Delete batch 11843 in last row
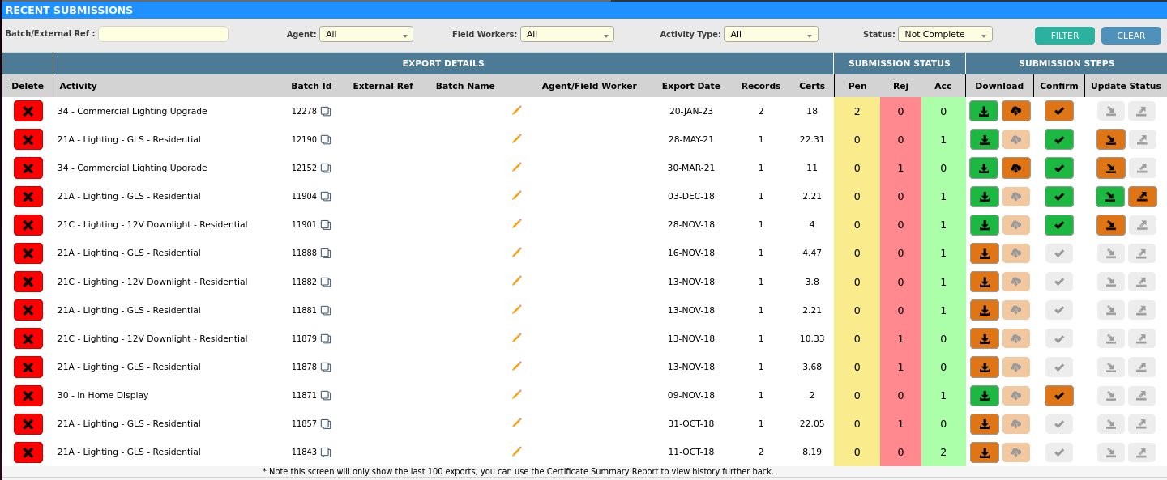 [x=28, y=452]
